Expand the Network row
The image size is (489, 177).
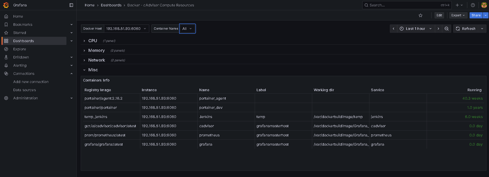[x=97, y=60]
